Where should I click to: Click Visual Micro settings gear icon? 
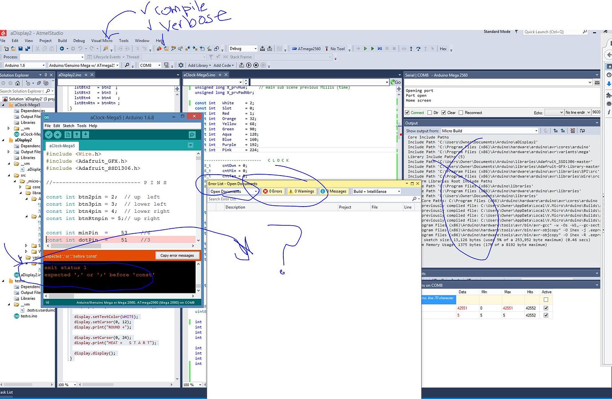pos(180,65)
